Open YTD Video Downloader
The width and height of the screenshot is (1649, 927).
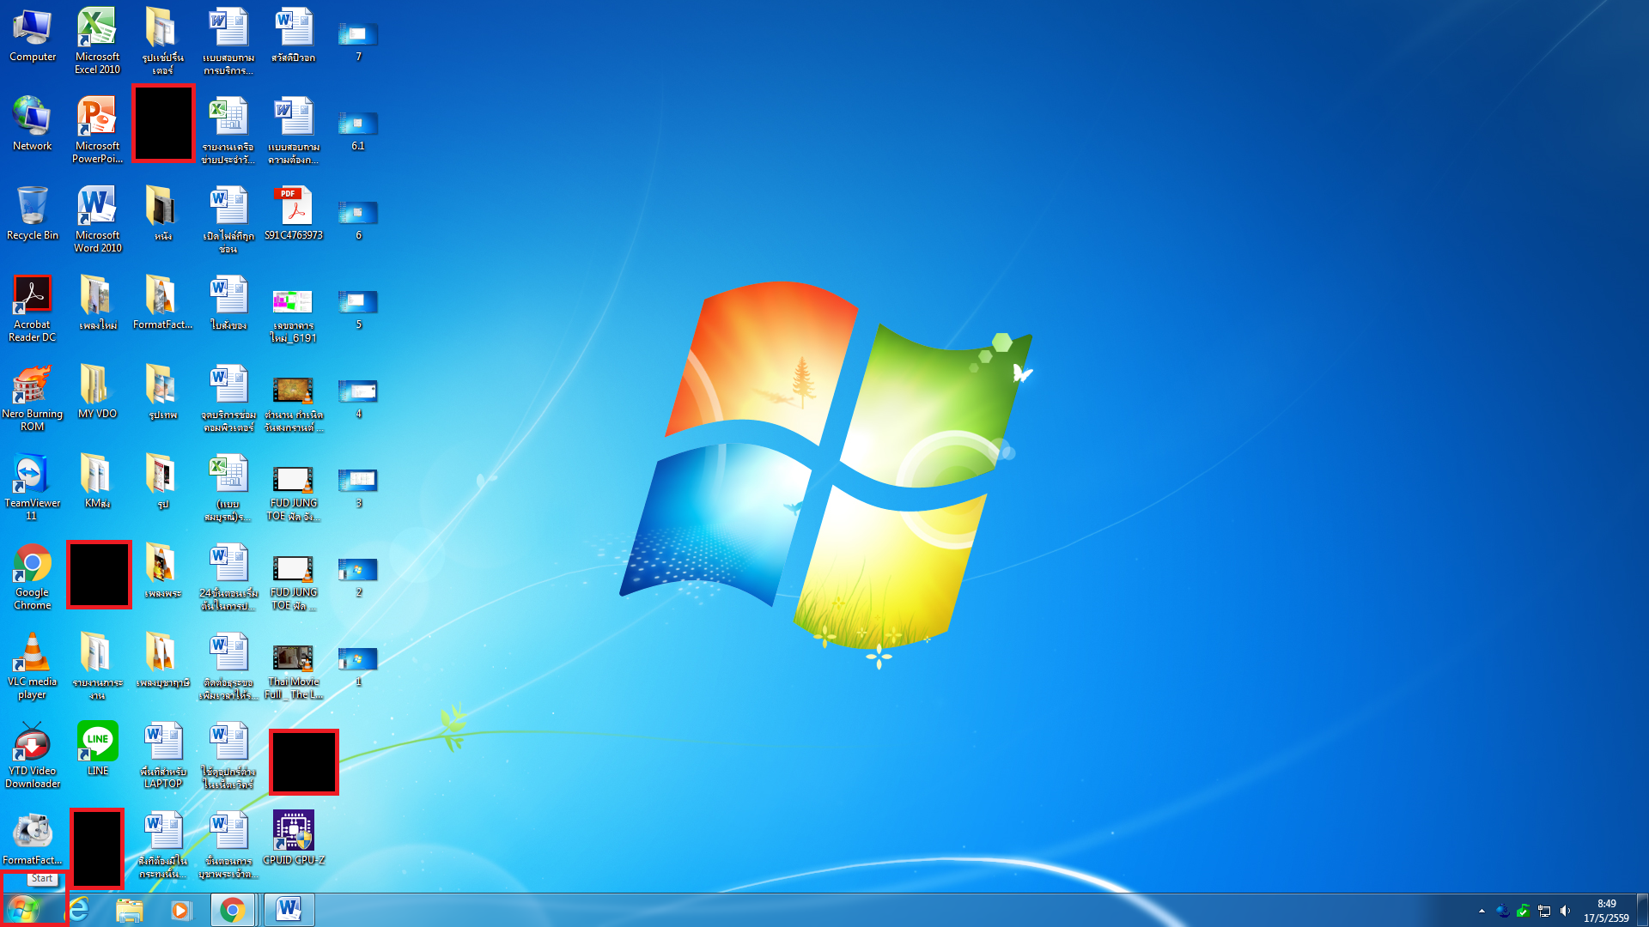32,742
